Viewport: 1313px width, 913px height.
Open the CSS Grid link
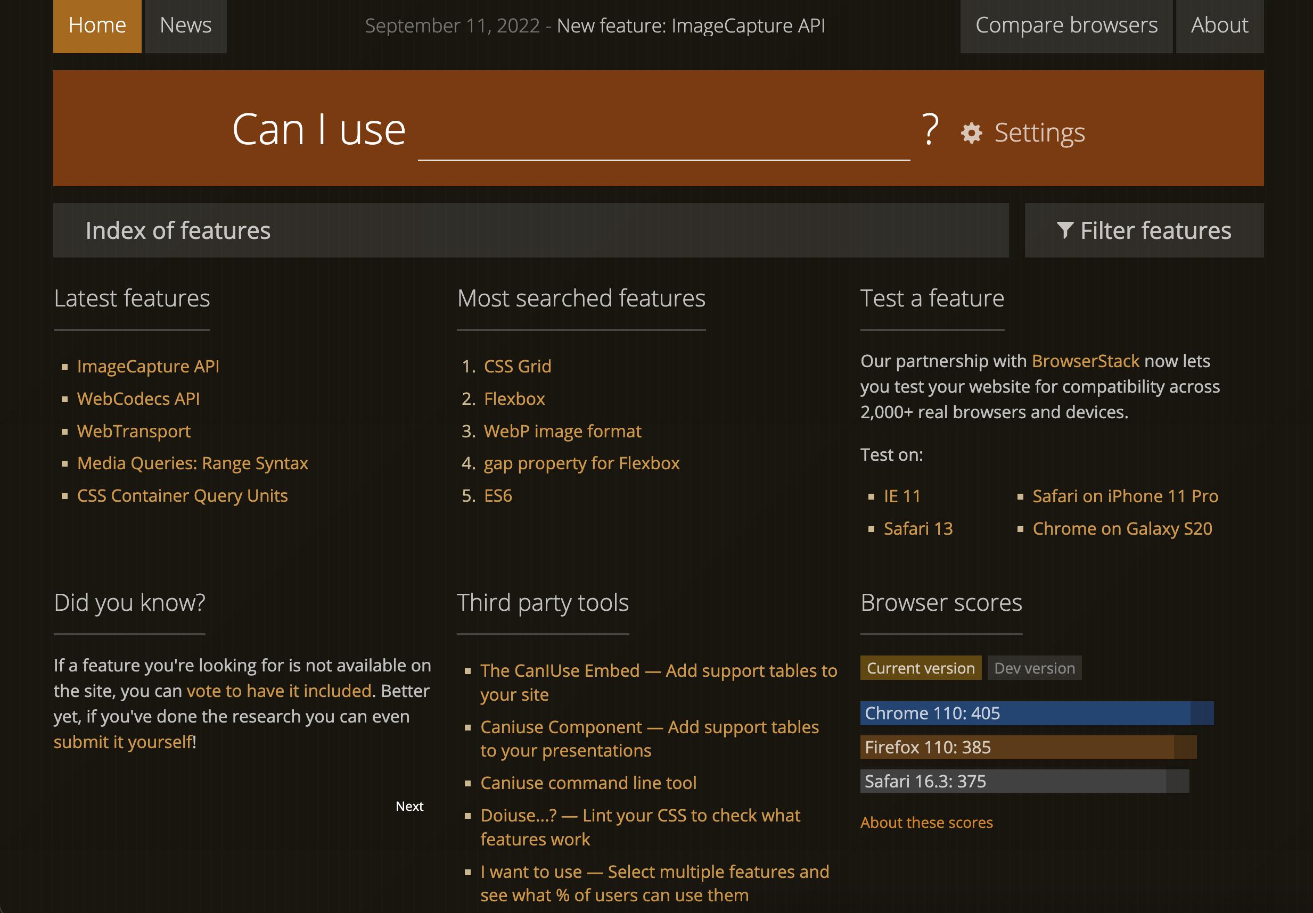(x=517, y=366)
